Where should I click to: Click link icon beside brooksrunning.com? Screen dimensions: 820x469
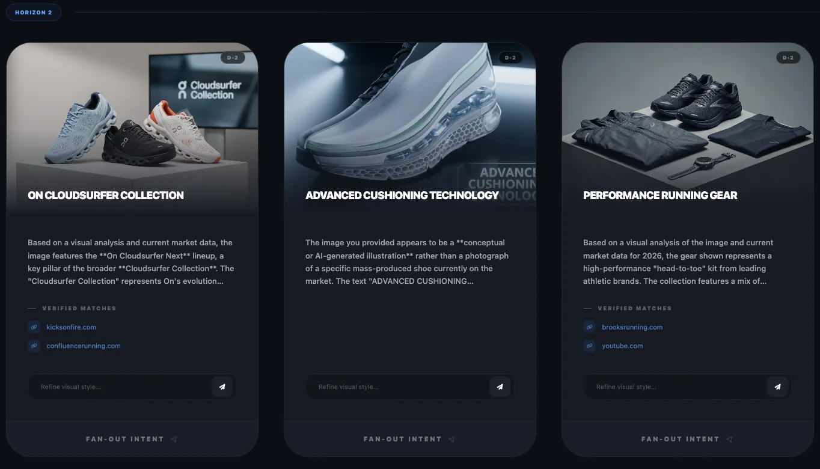(589, 327)
